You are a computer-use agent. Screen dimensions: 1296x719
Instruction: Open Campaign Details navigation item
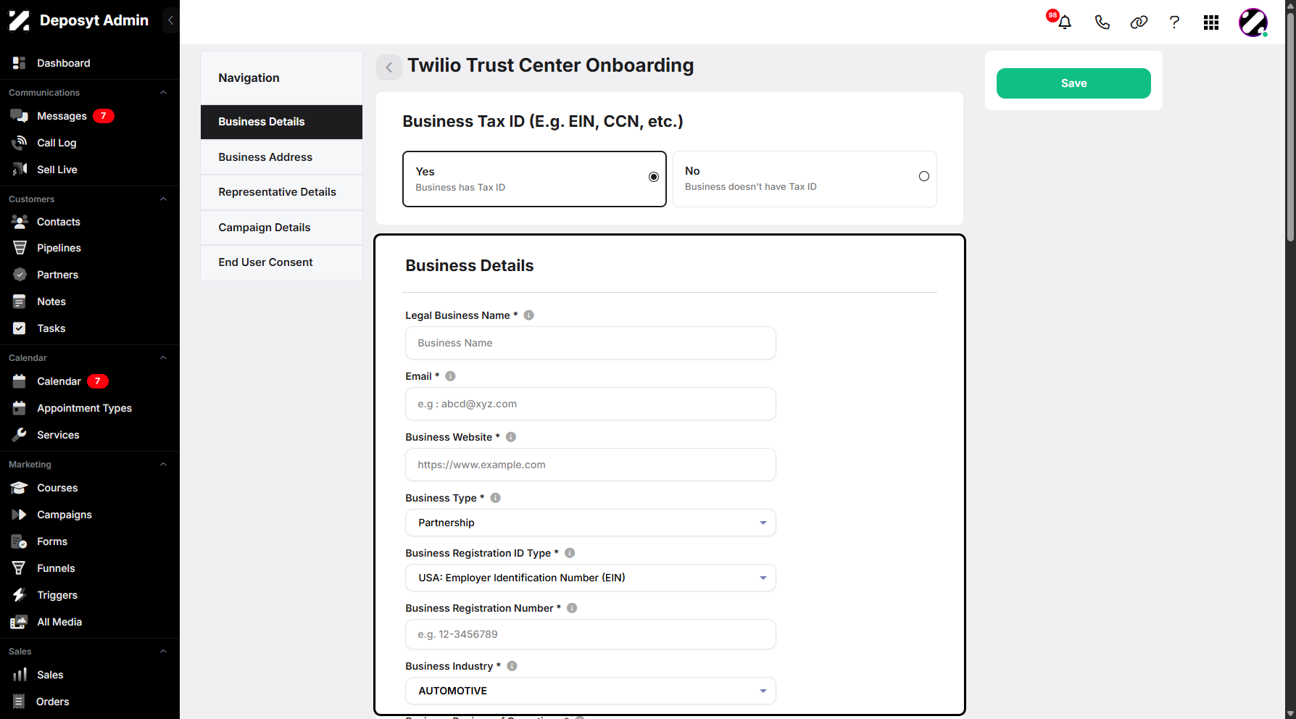(281, 228)
